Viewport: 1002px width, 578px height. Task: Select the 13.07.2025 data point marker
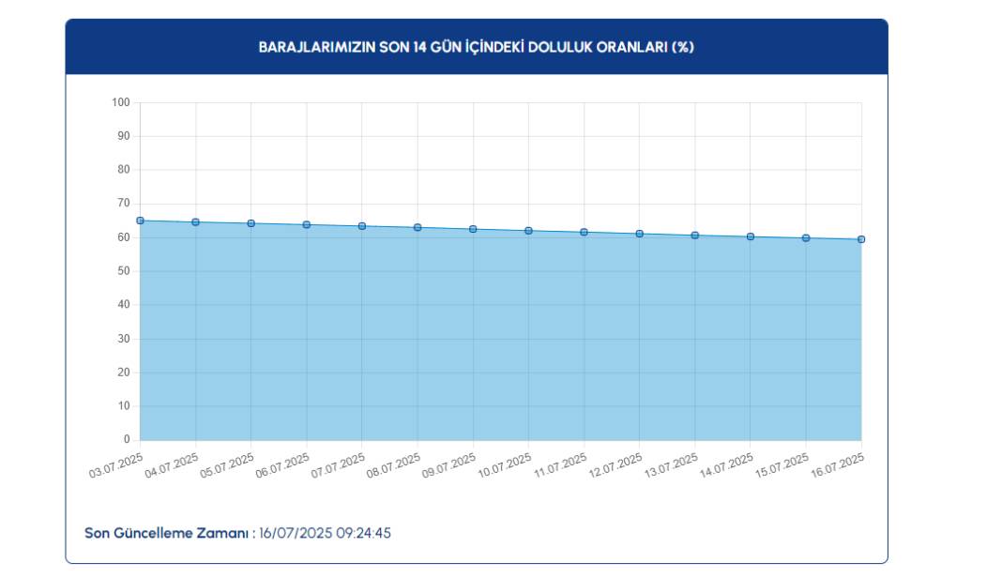(695, 236)
